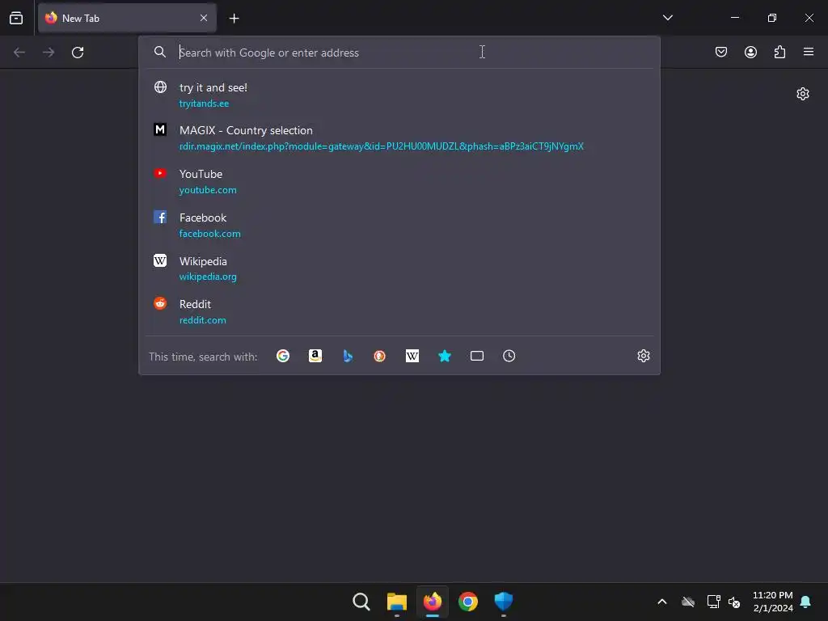Select the Reddit suggestion

(x=399, y=311)
